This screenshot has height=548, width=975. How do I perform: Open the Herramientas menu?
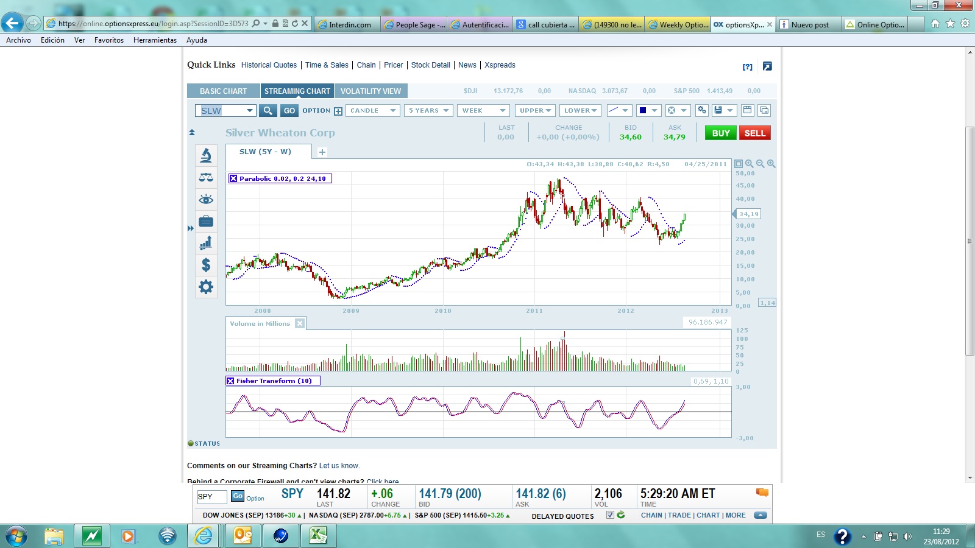155,40
